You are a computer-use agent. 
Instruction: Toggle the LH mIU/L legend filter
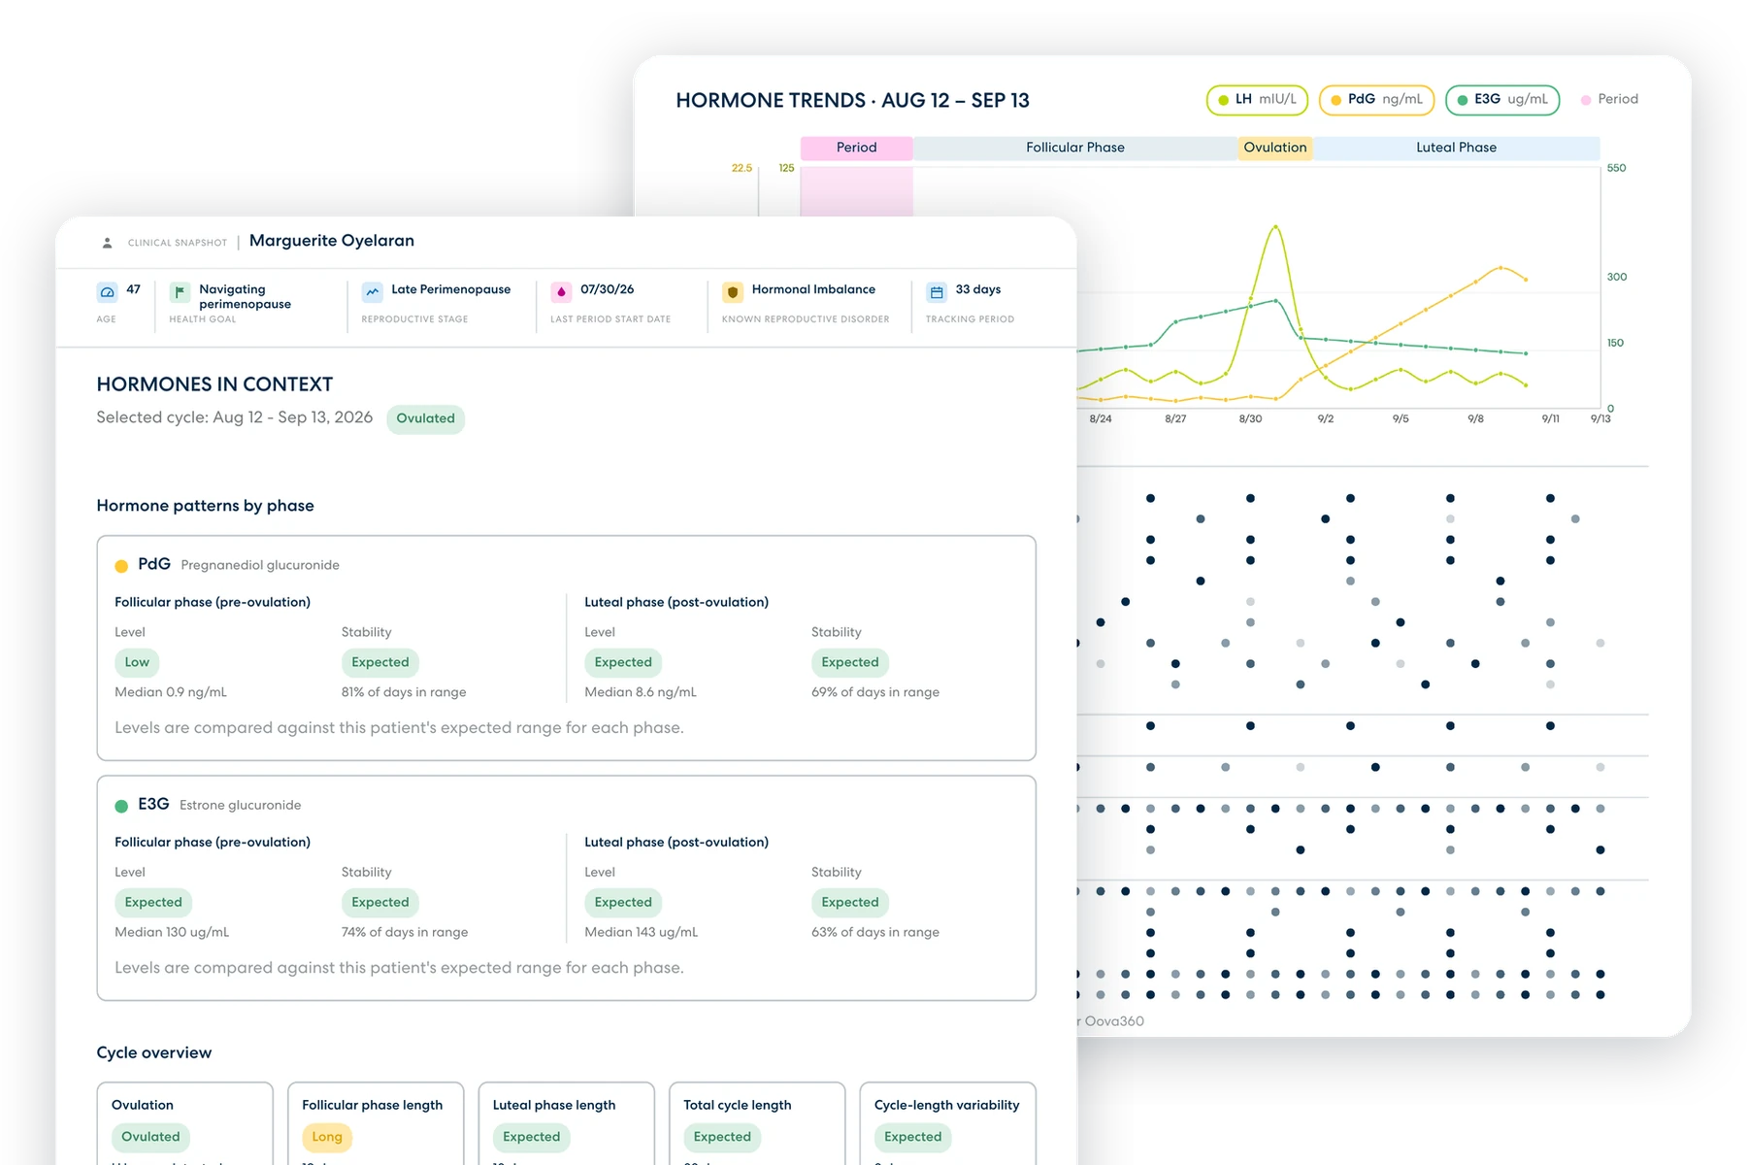[x=1257, y=100]
